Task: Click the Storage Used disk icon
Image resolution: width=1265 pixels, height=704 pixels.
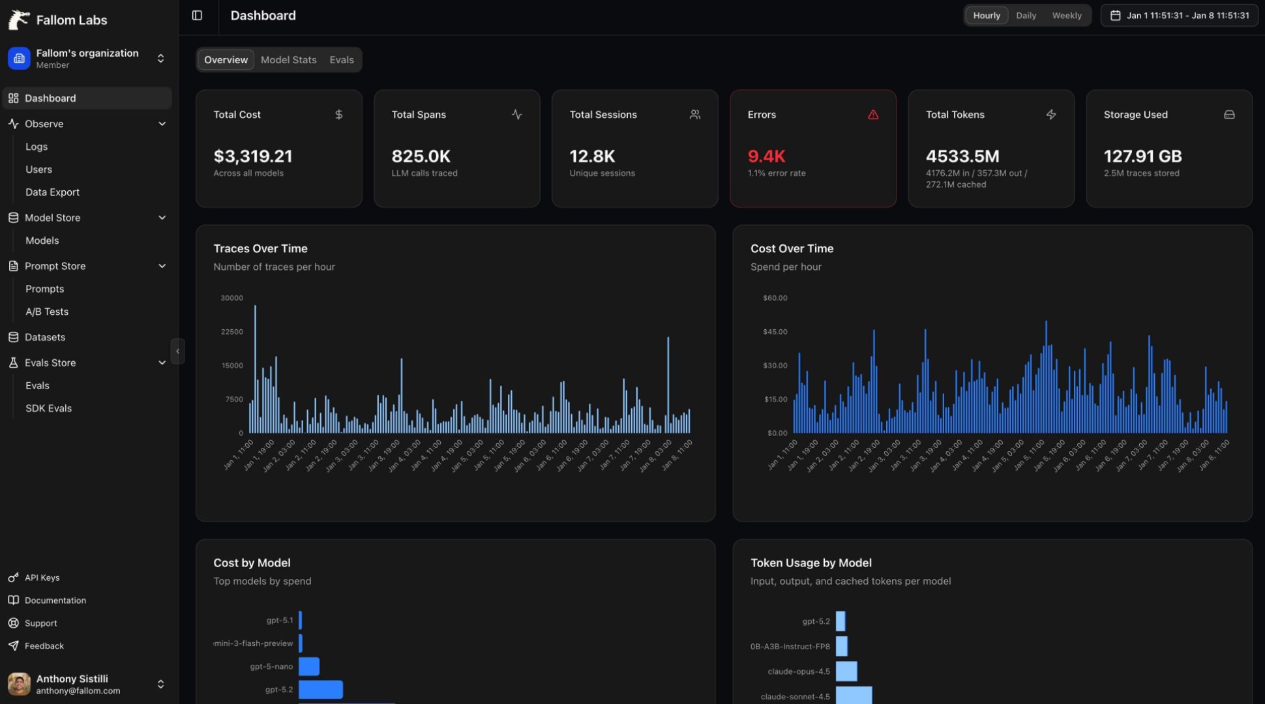Action: click(x=1229, y=114)
